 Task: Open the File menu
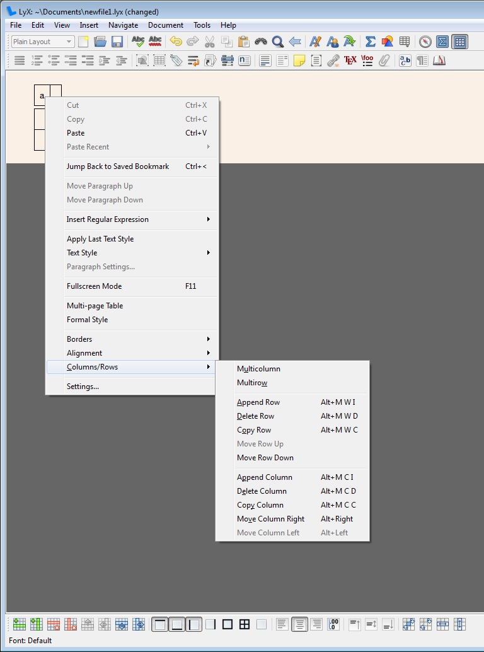pyautogui.click(x=16, y=25)
